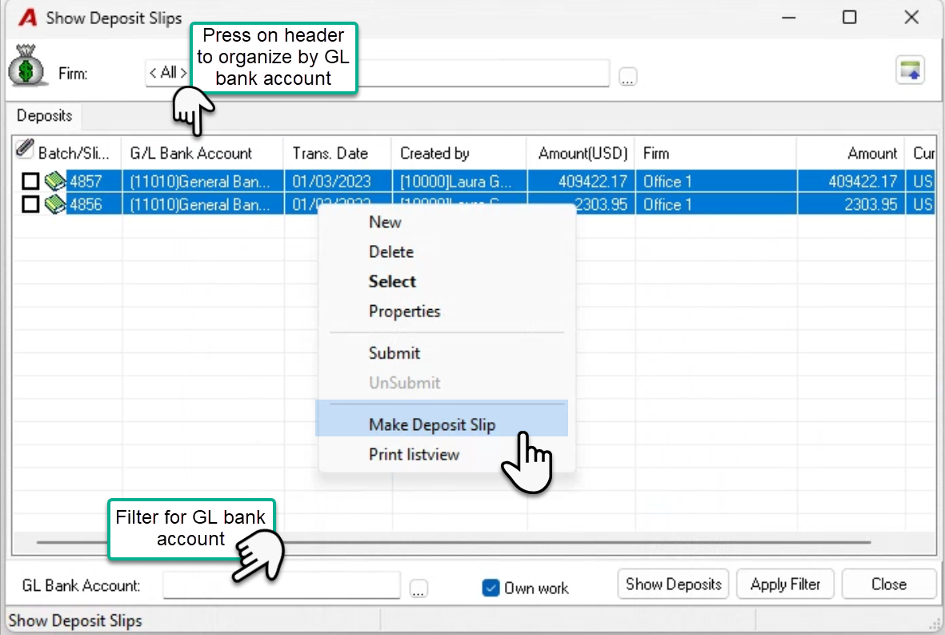945x635 pixels.
Task: Click into the GL Bank Account field
Action: tap(282, 585)
